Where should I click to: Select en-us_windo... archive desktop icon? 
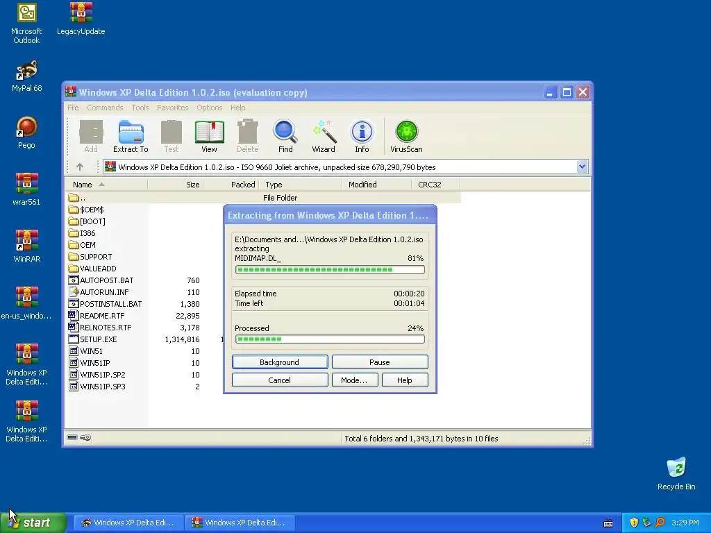click(26, 303)
